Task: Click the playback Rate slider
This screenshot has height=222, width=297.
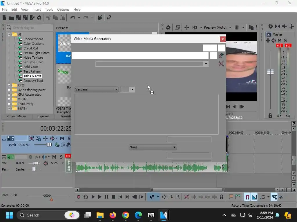Action: pyautogui.click(x=47, y=196)
